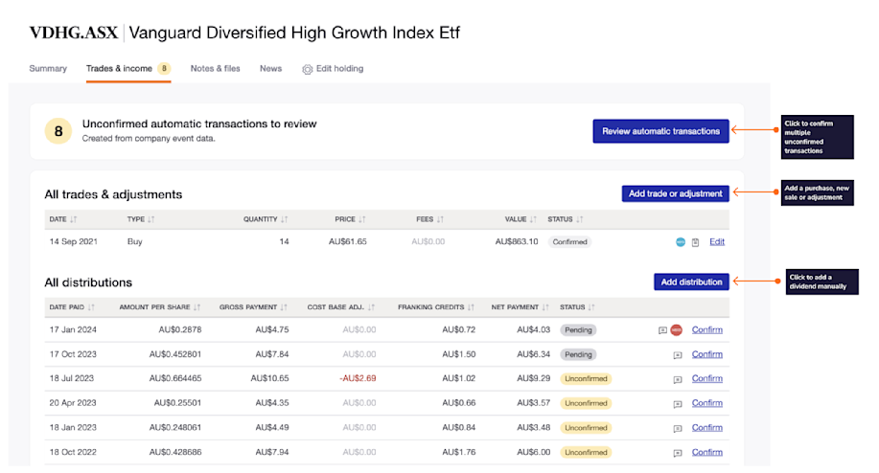Sort trades using the TYPE column sort arrows
The width and height of the screenshot is (879, 473).
[x=150, y=219]
